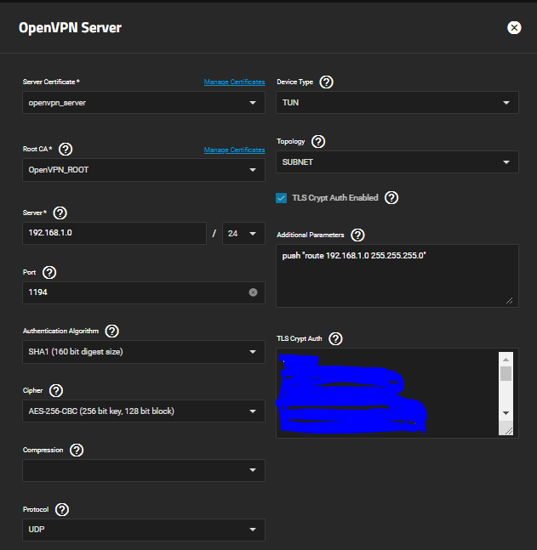
Task: Click the OpenVPN Server title text
Action: click(x=70, y=28)
